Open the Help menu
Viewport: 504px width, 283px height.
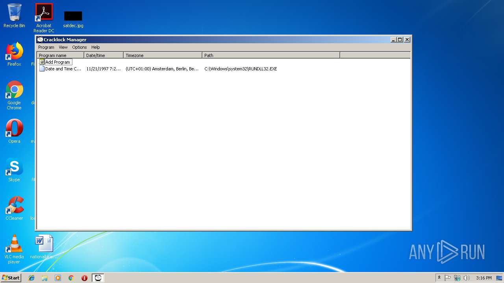click(x=95, y=47)
